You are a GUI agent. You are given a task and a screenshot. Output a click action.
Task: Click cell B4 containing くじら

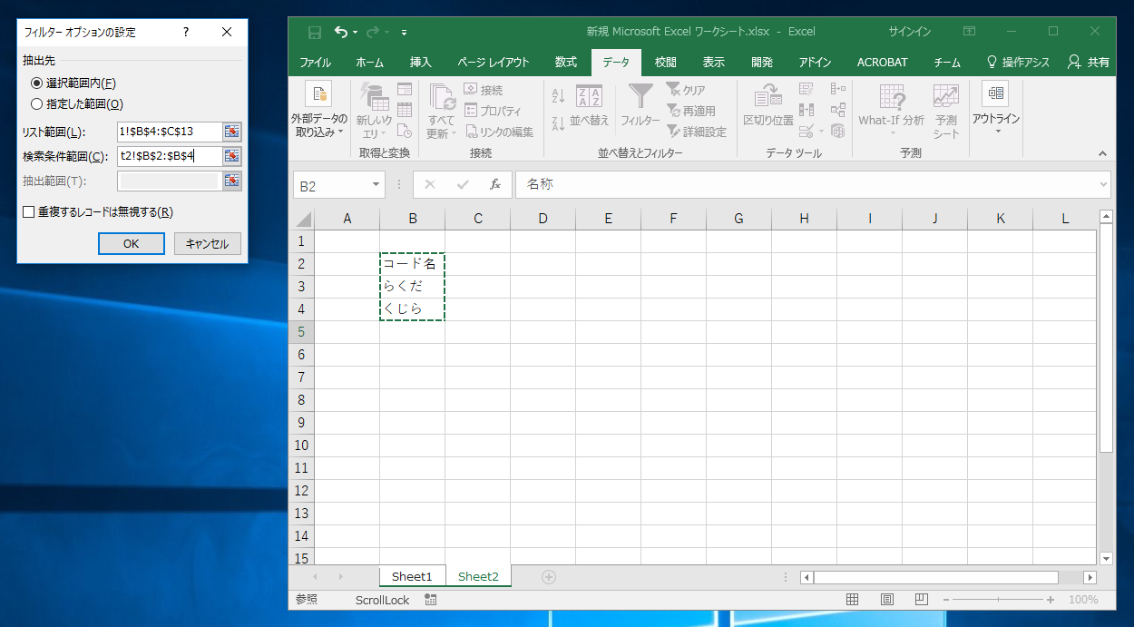[x=412, y=309]
